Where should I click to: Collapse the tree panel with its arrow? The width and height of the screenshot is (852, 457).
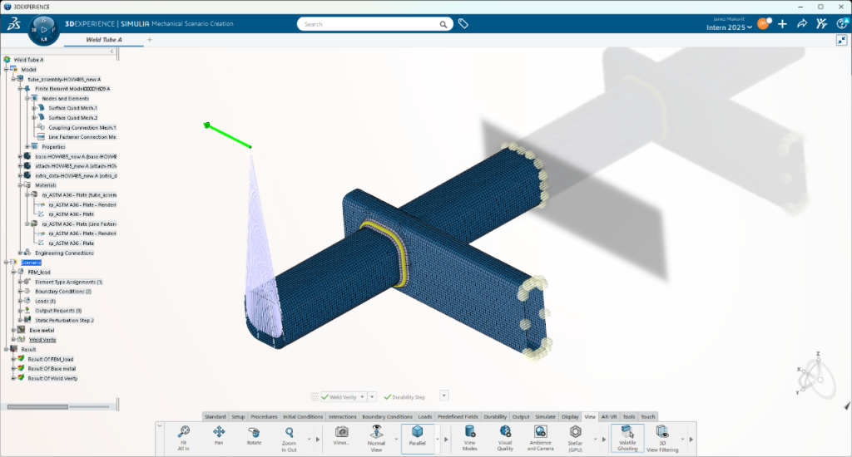tap(112, 52)
